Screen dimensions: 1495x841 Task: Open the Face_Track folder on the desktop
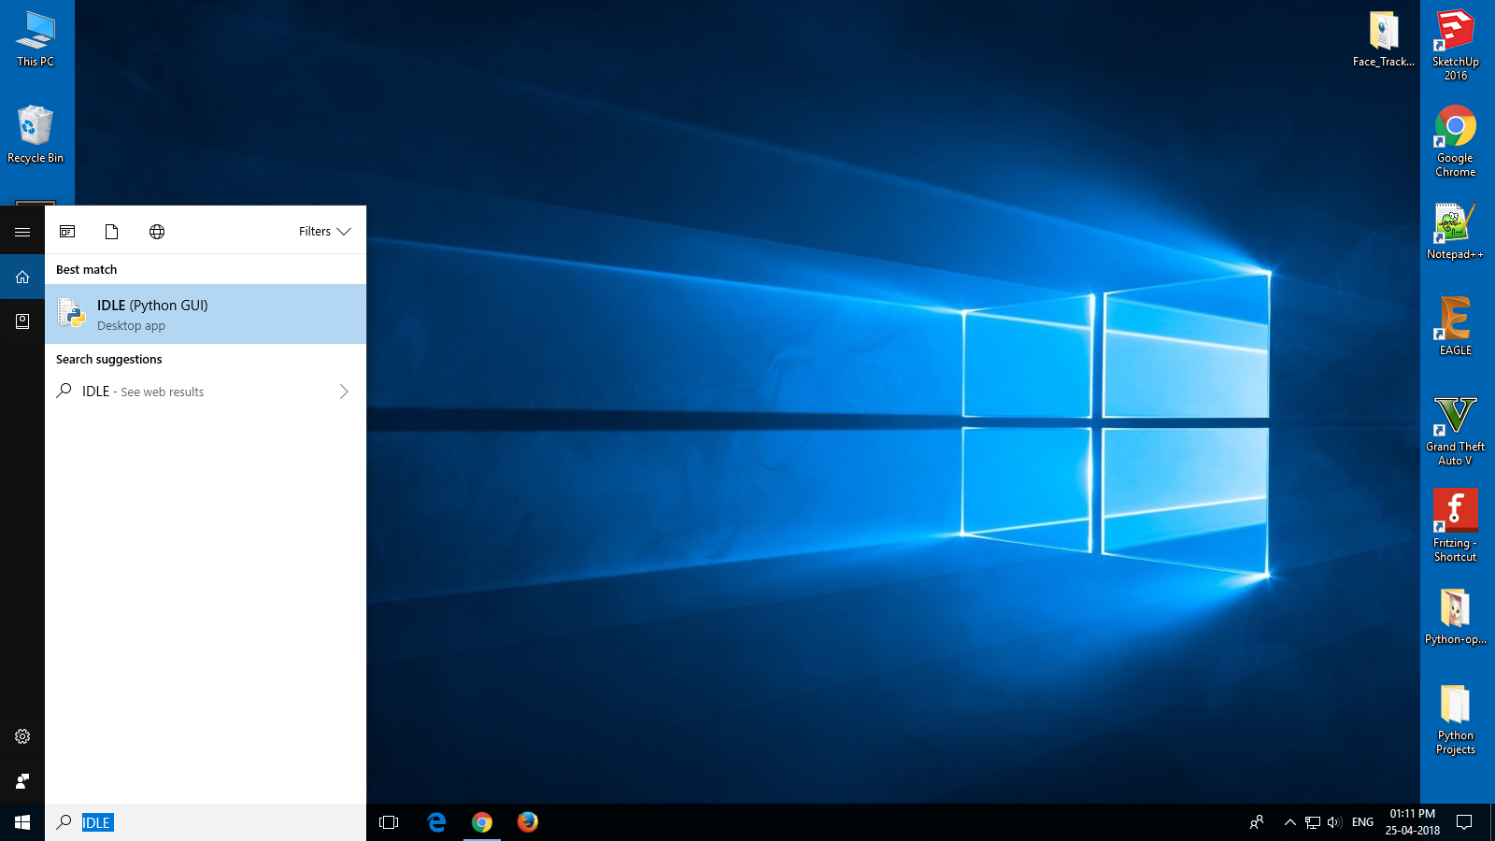(x=1384, y=39)
